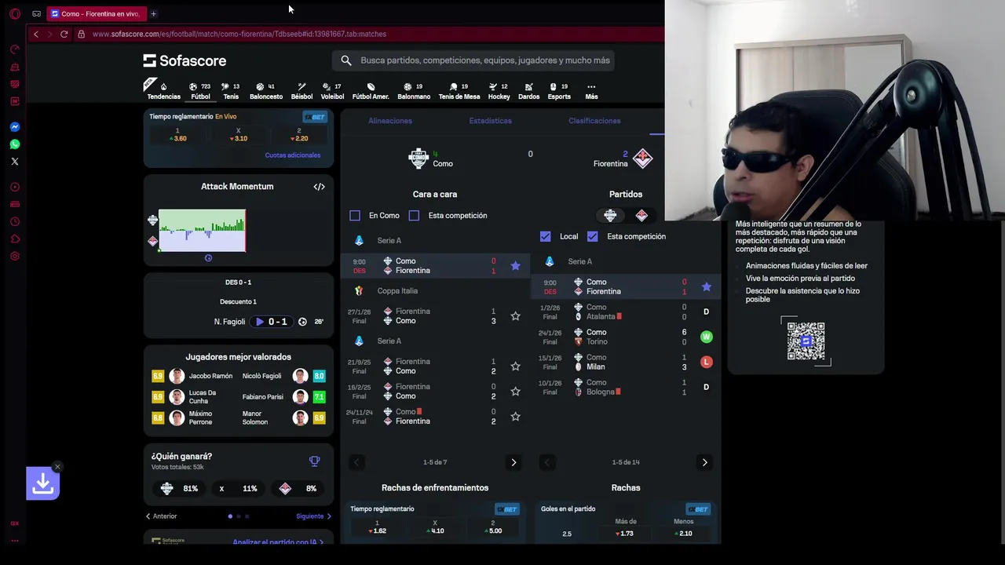The width and height of the screenshot is (1005, 565).
Task: Open the Cuotas adicionales link
Action: [293, 155]
